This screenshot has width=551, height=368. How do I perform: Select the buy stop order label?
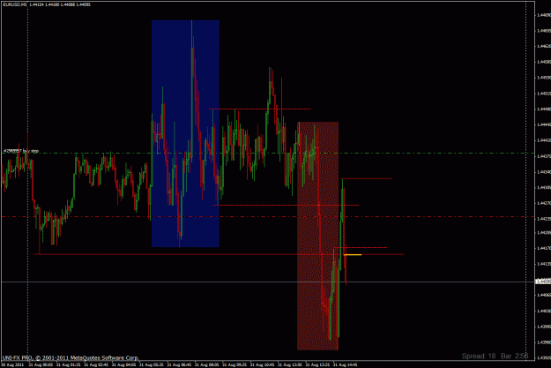click(x=21, y=151)
